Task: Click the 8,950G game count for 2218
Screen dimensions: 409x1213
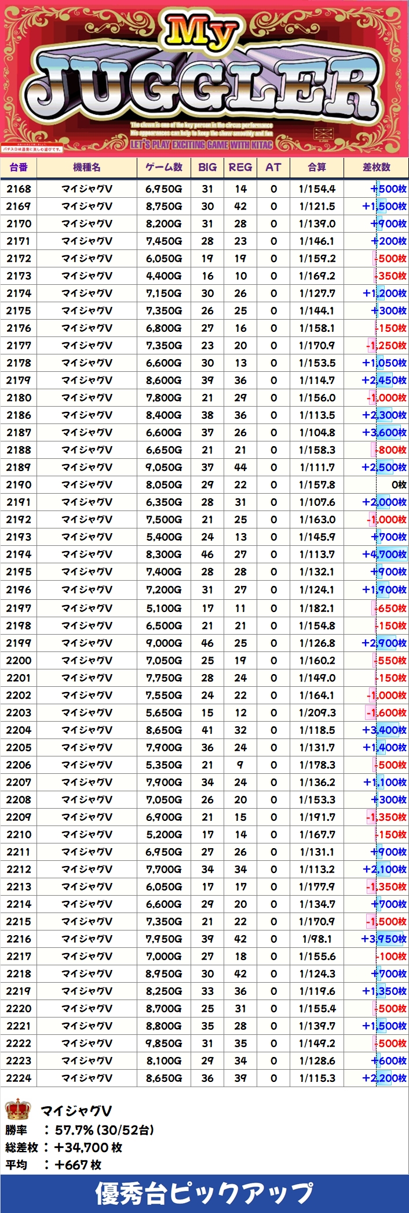Action: pos(164,973)
